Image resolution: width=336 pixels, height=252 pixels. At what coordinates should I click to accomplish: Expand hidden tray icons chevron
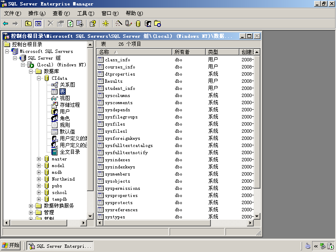316,246
